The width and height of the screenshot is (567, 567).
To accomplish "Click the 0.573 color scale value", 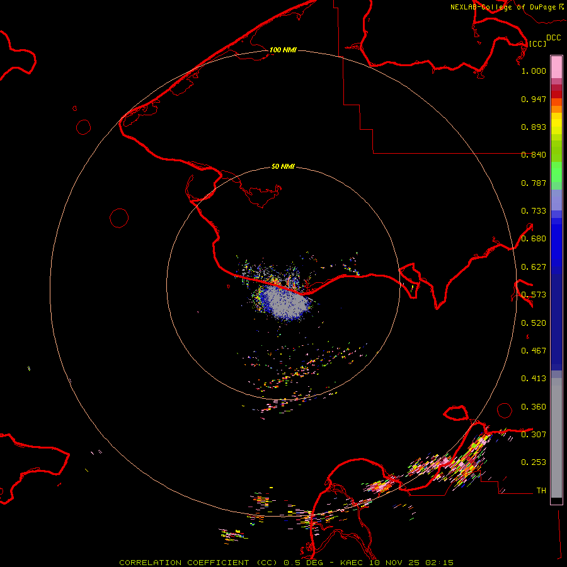I will pyautogui.click(x=534, y=295).
